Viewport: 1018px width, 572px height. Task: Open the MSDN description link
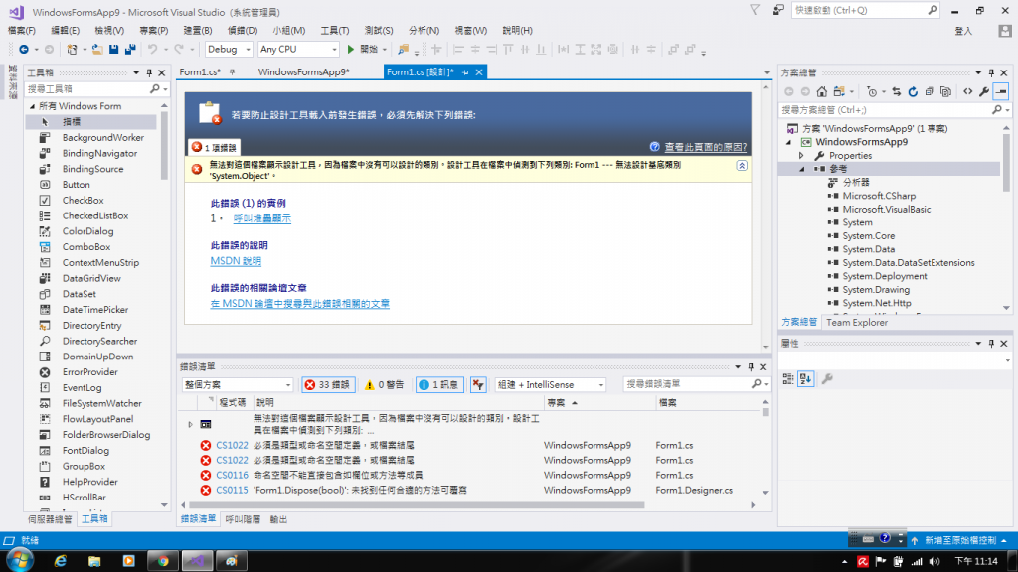coord(236,261)
